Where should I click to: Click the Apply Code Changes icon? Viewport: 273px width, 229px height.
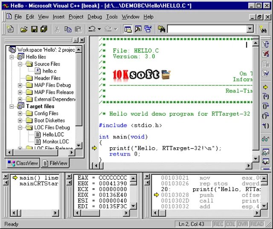(x=265, y=73)
